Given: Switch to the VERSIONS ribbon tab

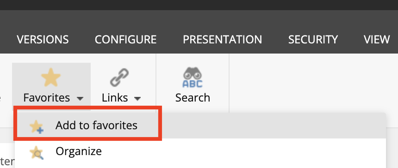Looking at the screenshot, I should click(x=43, y=40).
